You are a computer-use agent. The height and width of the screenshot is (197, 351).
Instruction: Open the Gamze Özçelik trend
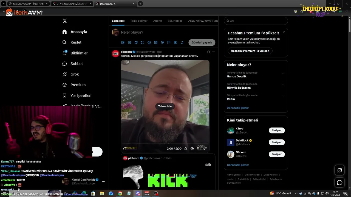tap(237, 77)
